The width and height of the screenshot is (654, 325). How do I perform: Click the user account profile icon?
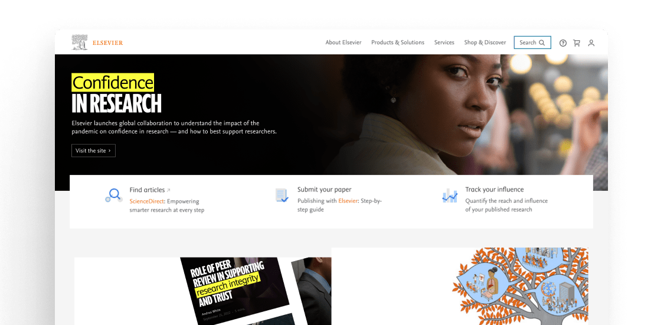click(x=591, y=43)
